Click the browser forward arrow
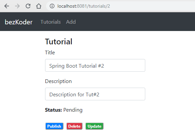 17,6
